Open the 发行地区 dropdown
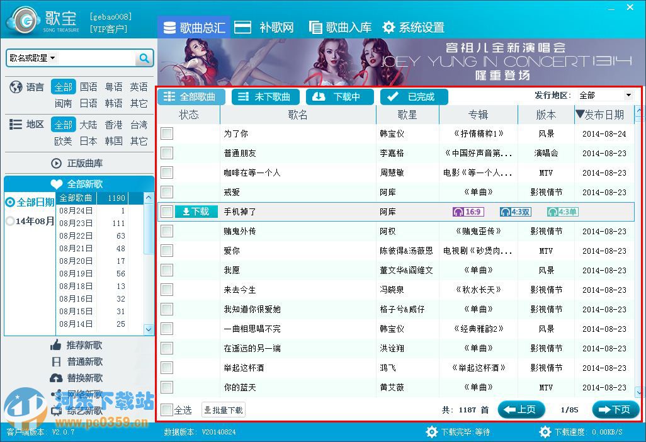This screenshot has width=646, height=442. point(628,96)
